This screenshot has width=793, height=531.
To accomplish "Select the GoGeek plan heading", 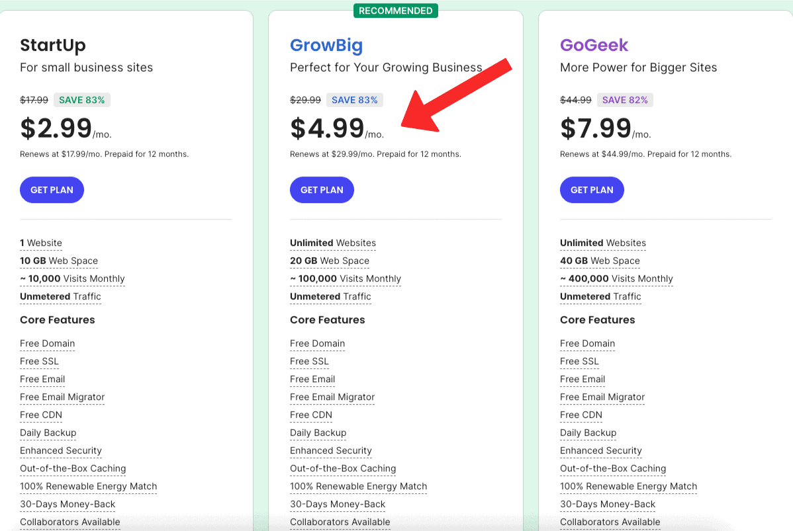I will [x=594, y=45].
